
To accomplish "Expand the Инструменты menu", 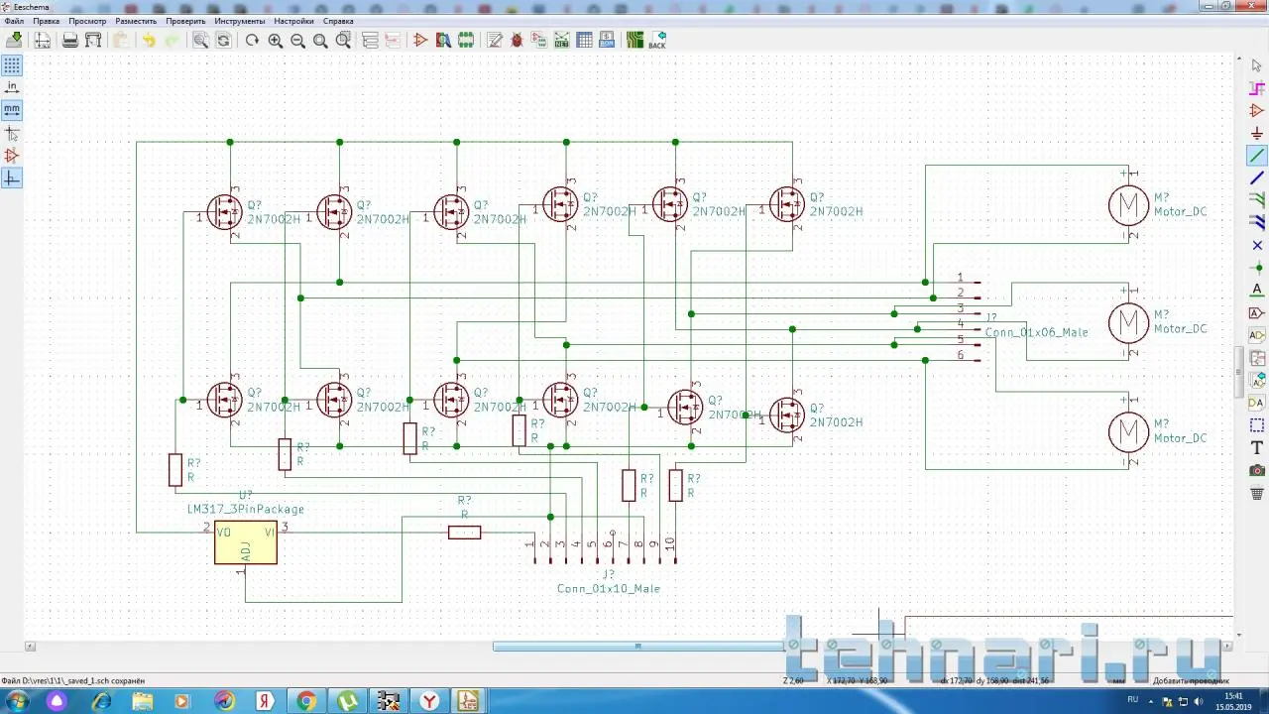I will (239, 21).
